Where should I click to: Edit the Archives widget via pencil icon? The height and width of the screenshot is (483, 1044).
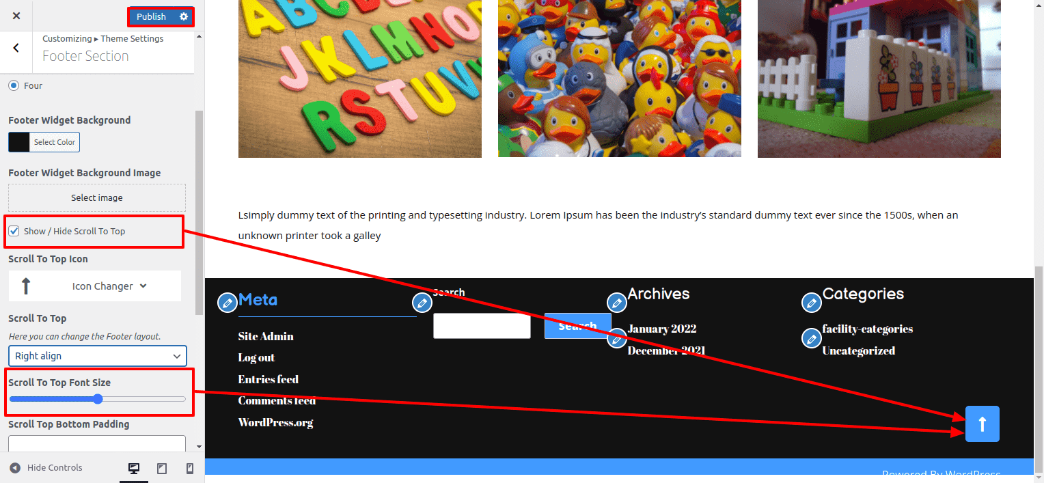616,302
